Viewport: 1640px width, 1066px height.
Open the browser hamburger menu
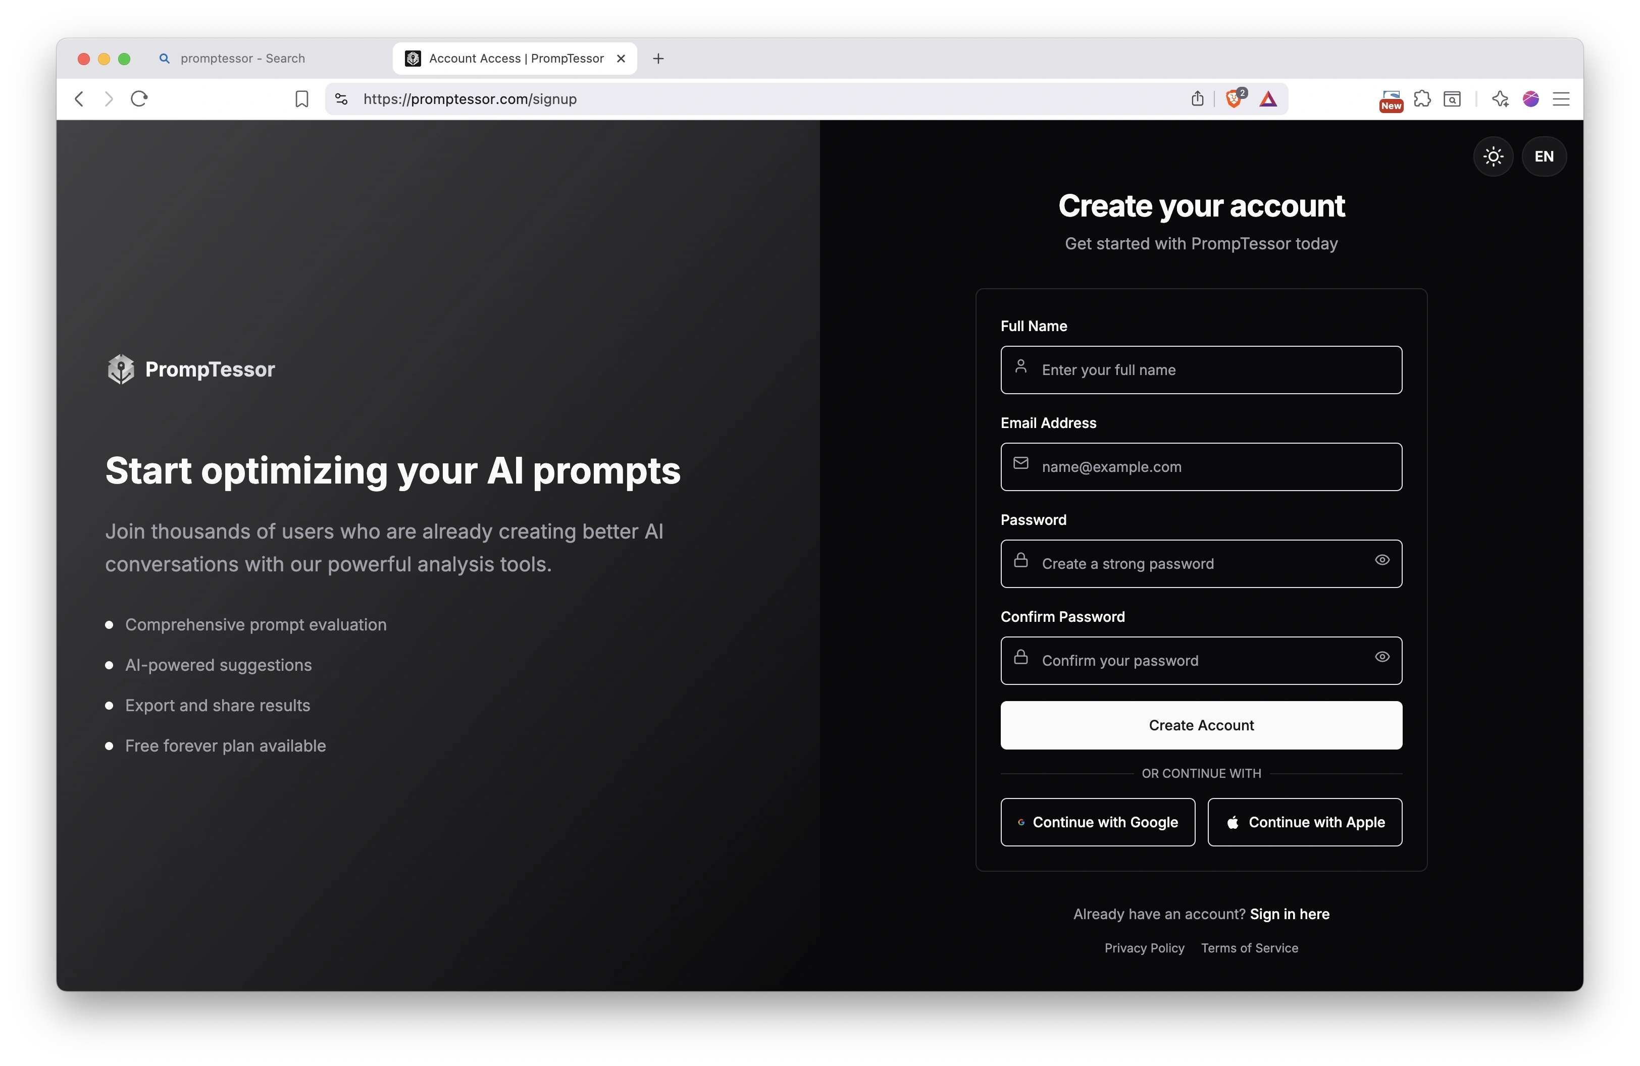click(1561, 98)
